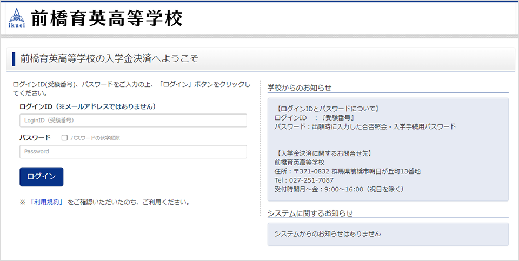Click the パスワードの伏字解除 label text
This screenshot has height=261, width=519.
(x=95, y=138)
